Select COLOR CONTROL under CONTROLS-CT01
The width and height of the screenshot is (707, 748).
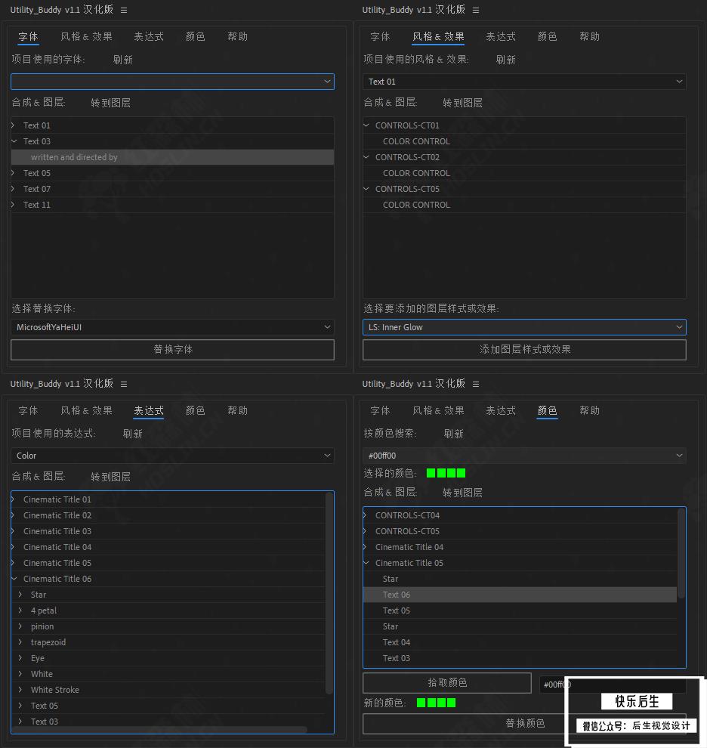[416, 141]
